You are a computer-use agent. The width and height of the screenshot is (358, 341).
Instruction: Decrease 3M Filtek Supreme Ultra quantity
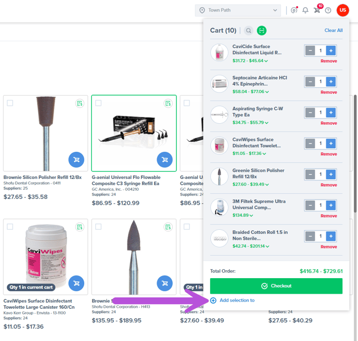coord(310,205)
